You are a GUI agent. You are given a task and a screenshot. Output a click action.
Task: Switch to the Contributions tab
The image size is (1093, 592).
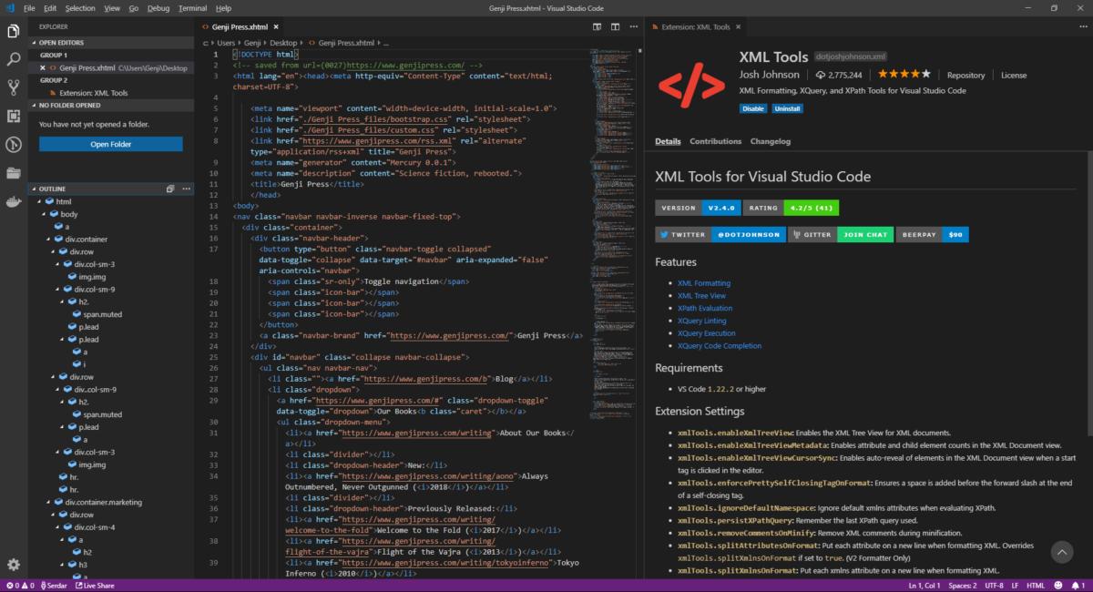pyautogui.click(x=715, y=141)
